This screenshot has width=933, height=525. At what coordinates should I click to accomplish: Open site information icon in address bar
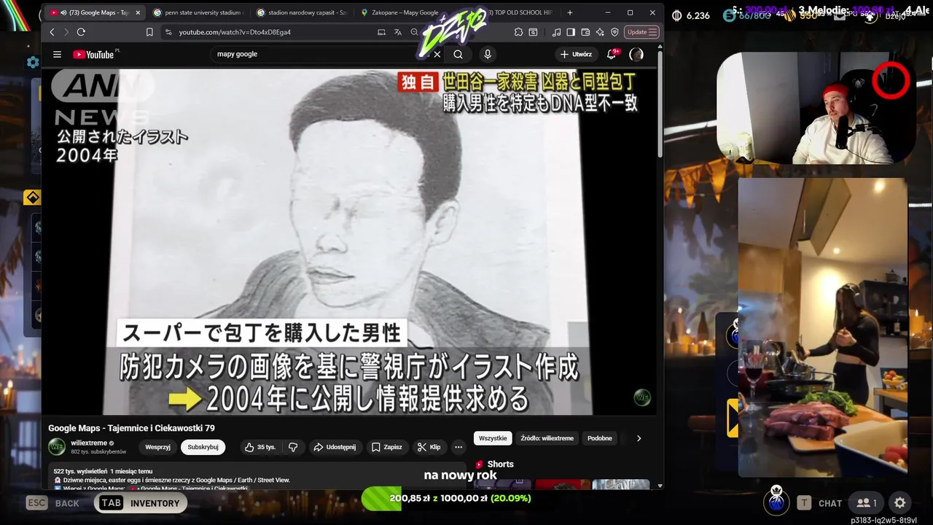point(169,32)
